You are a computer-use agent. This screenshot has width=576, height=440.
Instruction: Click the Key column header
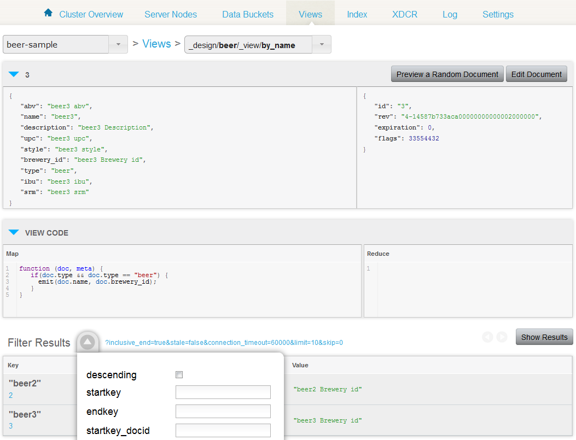click(x=13, y=365)
